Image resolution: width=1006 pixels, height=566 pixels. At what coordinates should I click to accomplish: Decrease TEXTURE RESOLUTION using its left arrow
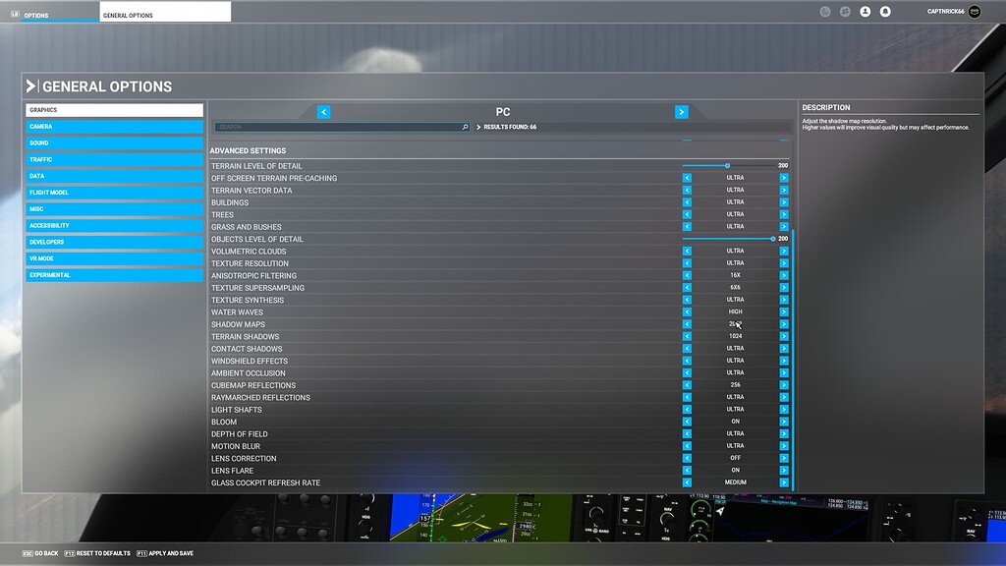(686, 263)
